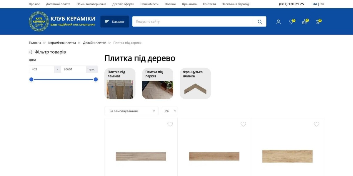Add second product to wishlist
Image resolution: width=353 pixels, height=176 pixels.
click(243, 124)
